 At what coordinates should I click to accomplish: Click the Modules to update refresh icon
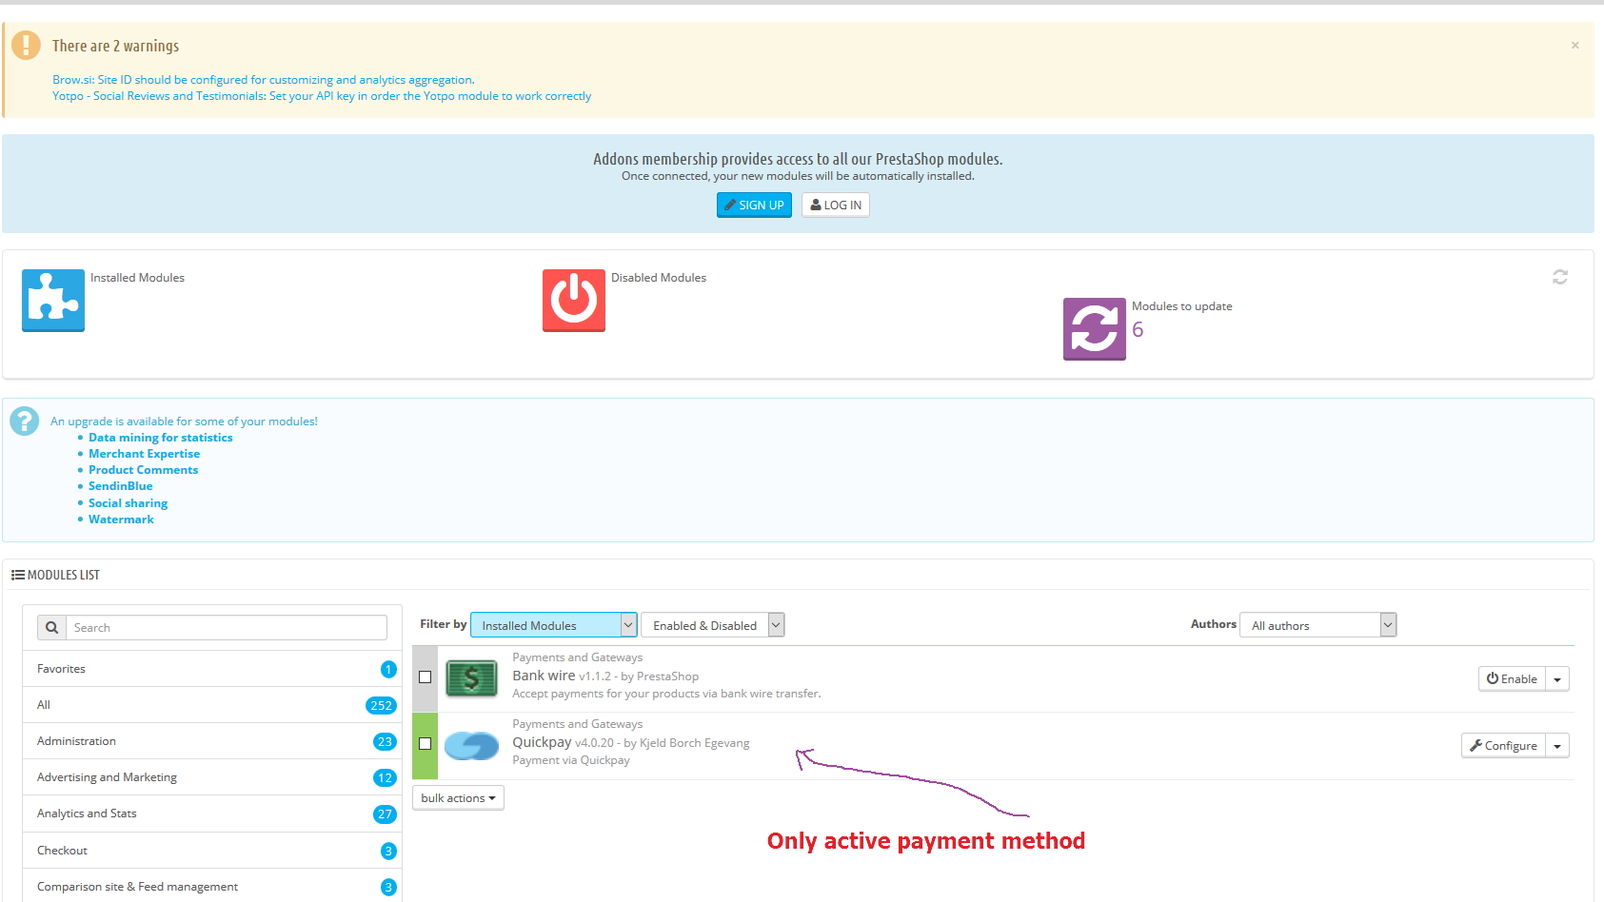click(1095, 329)
